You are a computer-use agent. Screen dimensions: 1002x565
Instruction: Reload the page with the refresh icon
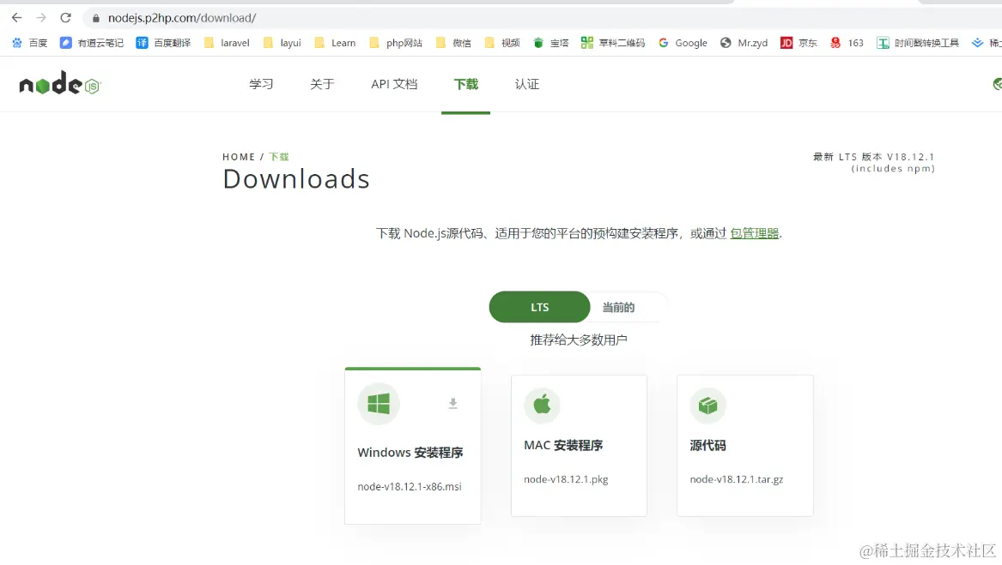tap(65, 18)
